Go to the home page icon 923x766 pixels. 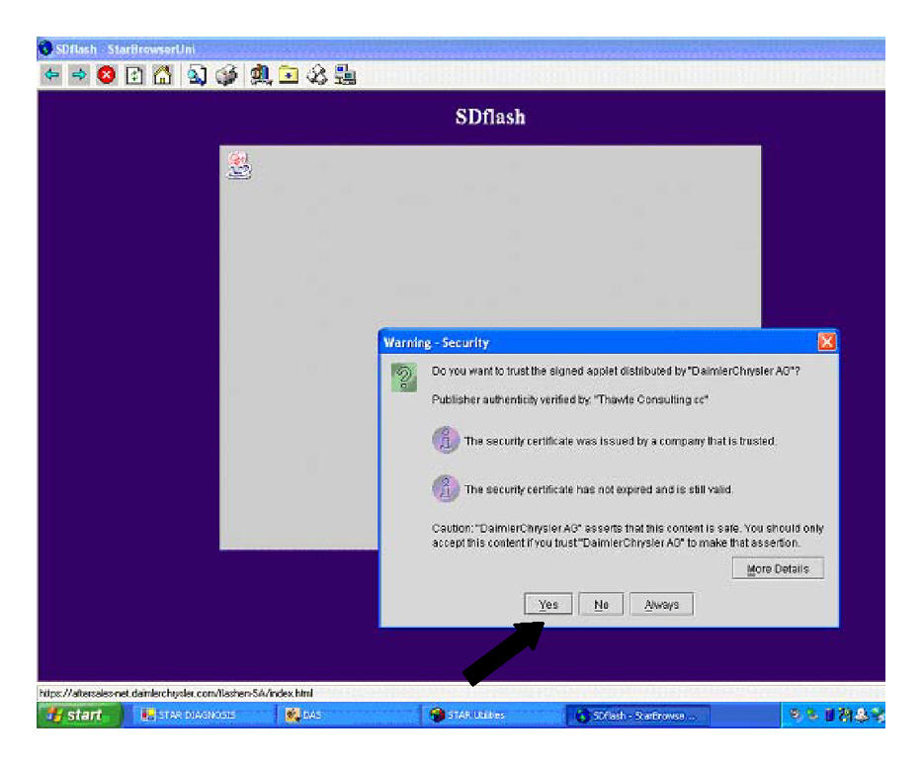160,75
